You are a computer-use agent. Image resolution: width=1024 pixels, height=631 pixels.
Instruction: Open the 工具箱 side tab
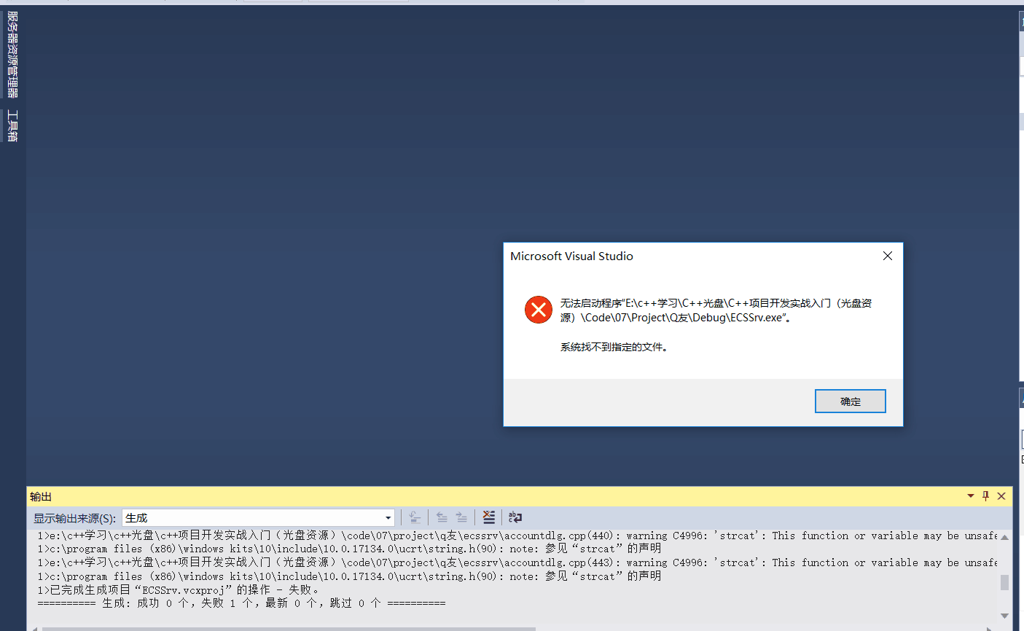(x=12, y=125)
